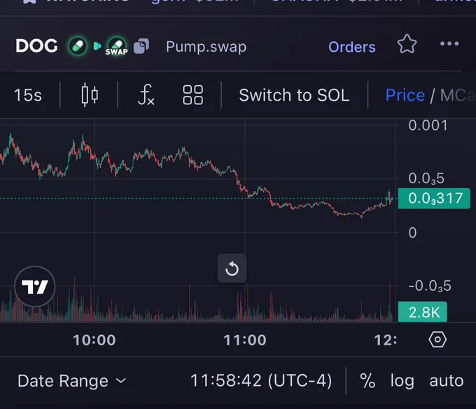Click the current price label 0.0₃317
This screenshot has width=476, height=409.
click(x=434, y=199)
